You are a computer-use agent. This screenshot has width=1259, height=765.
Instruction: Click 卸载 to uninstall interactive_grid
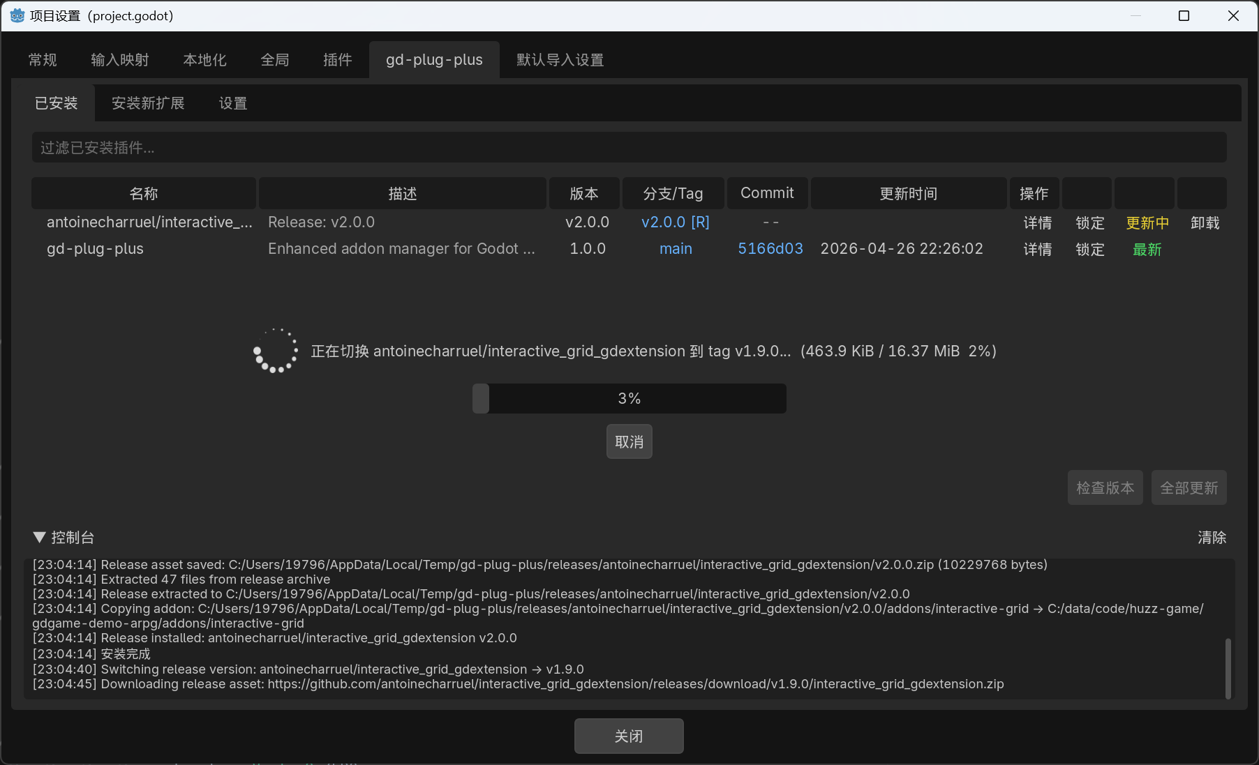pos(1205,223)
